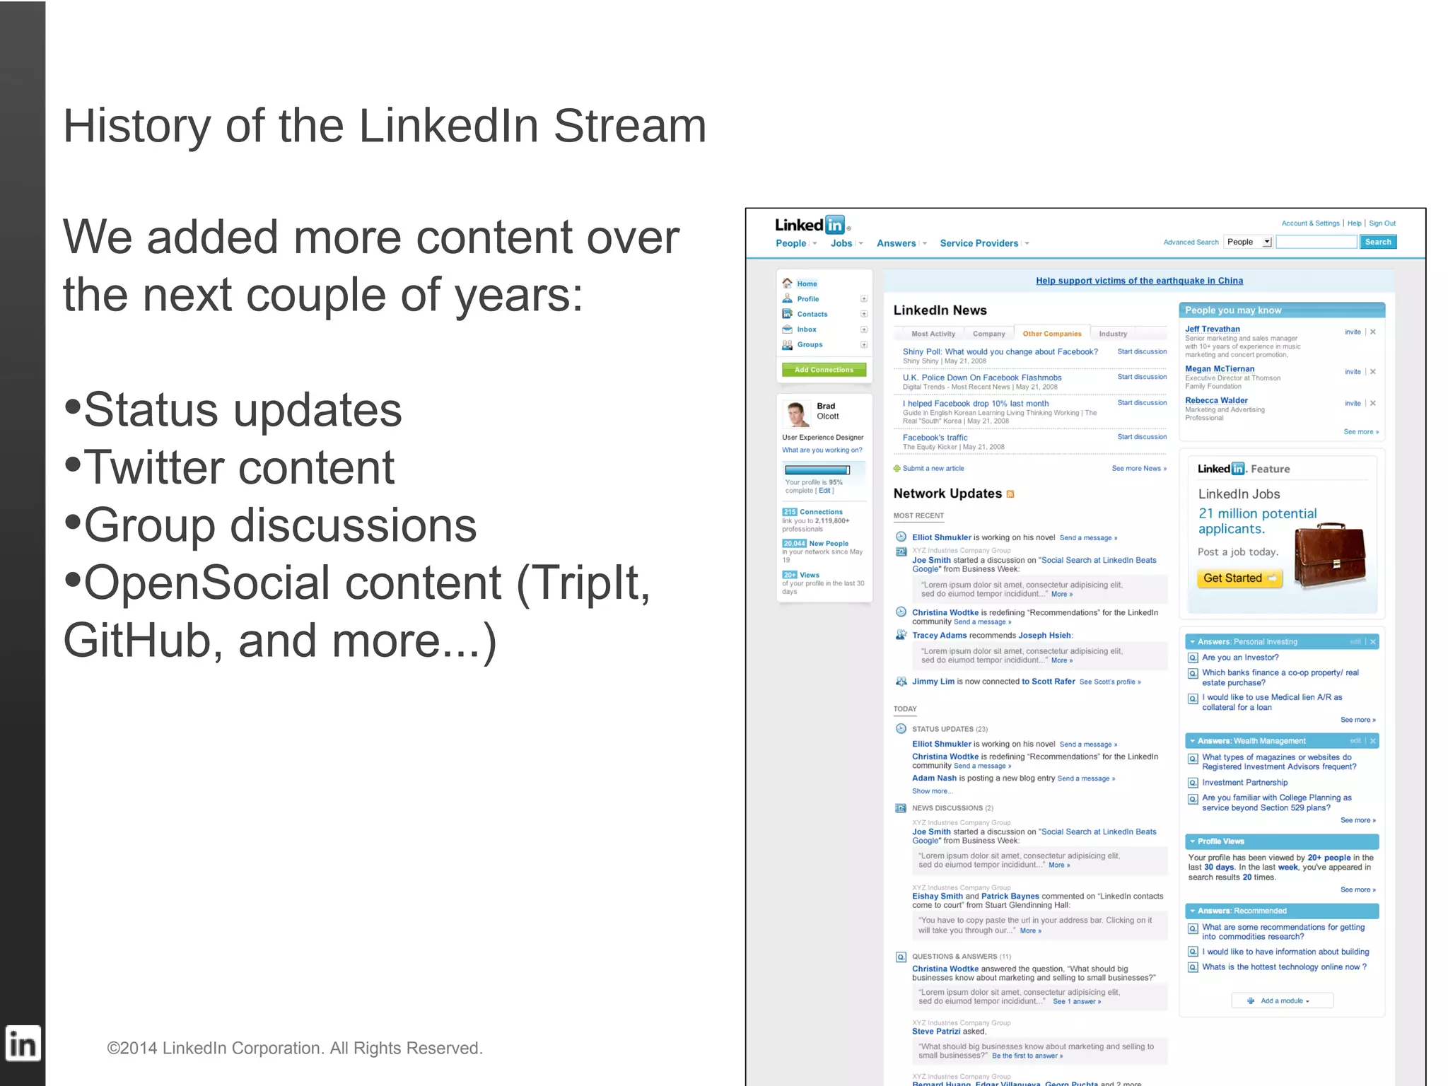The image size is (1448, 1086).
Task: Click edit on Answers: Personal Investing module
Action: click(1355, 642)
